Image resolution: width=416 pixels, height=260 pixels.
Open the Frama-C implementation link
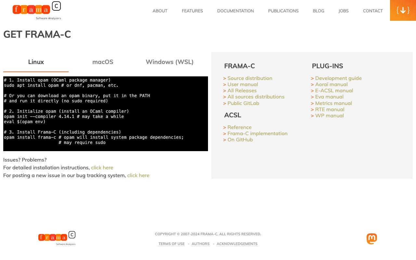click(257, 133)
